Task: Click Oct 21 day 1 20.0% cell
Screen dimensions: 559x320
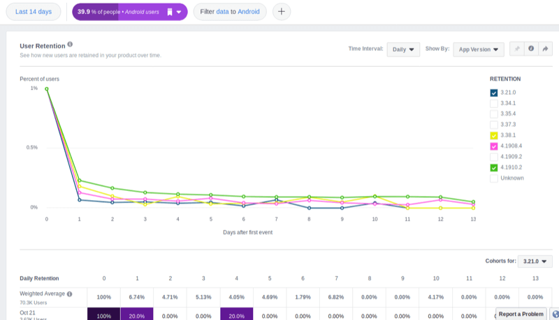Action: 137,314
